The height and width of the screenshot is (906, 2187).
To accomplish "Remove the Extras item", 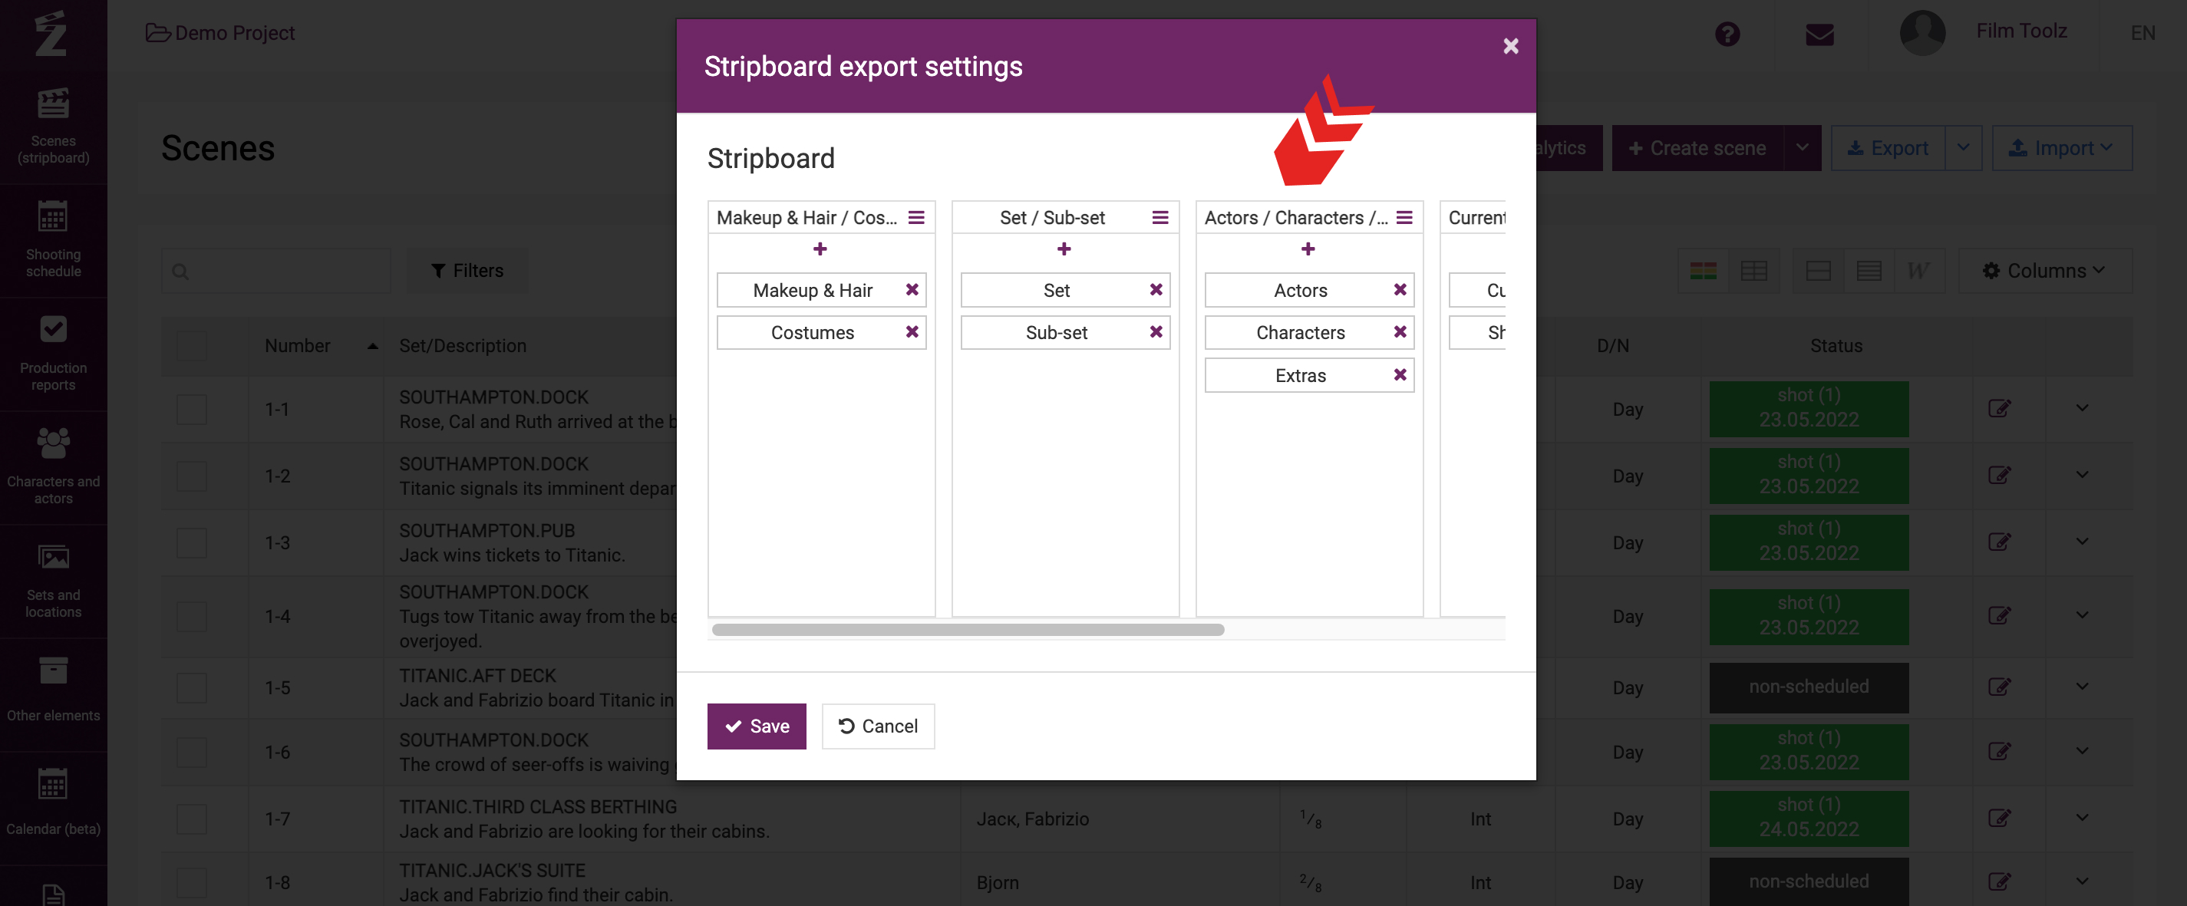I will coord(1400,374).
